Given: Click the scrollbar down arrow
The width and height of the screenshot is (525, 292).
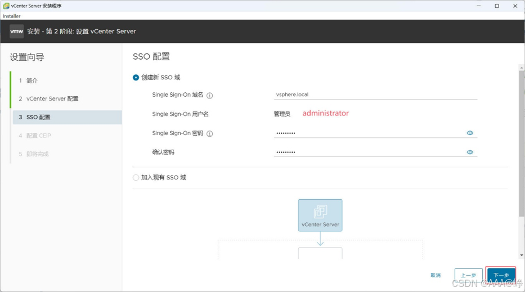Looking at the screenshot, I should pos(522,255).
